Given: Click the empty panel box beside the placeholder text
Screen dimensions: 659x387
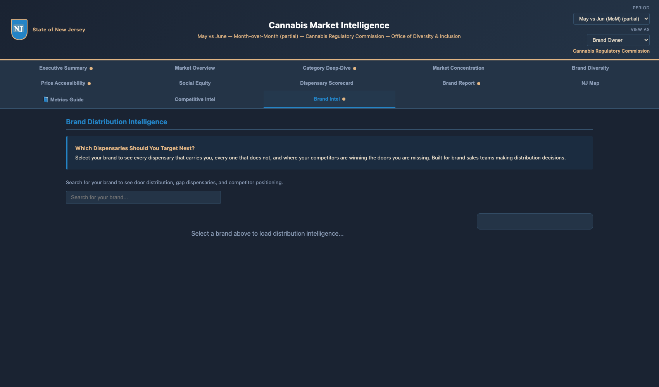Looking at the screenshot, I should click(535, 221).
